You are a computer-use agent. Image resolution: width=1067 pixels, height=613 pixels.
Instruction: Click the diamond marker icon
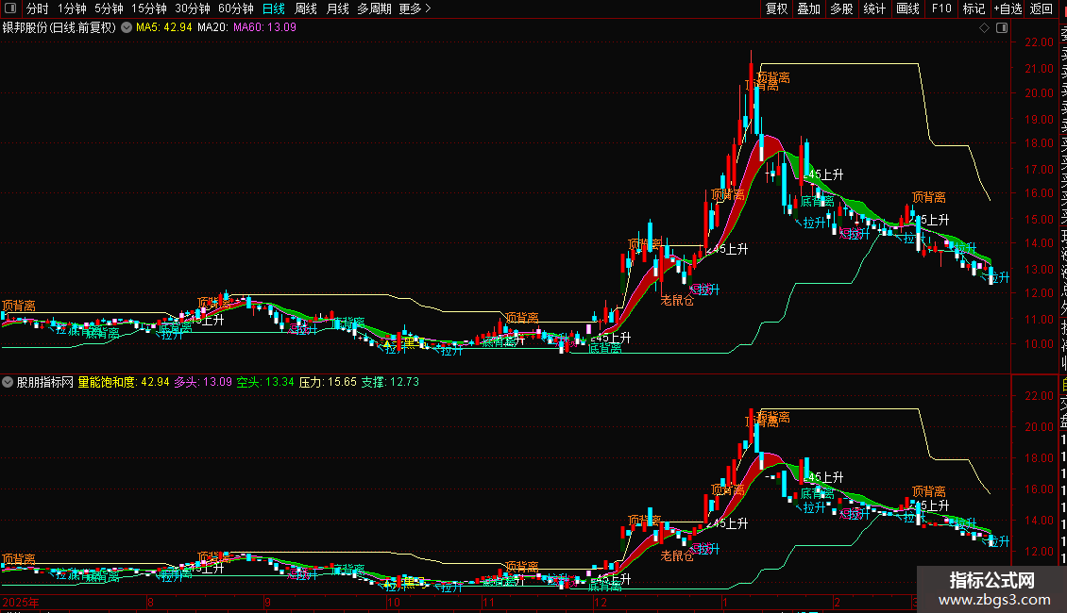point(984,28)
